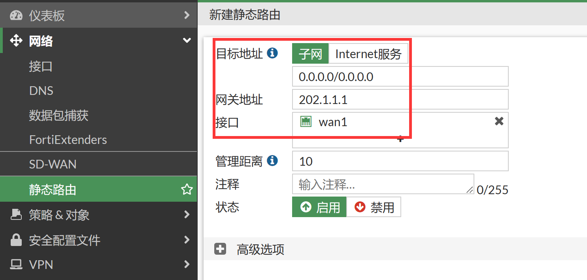
Task: Click the 网关地址 input field
Action: pyautogui.click(x=400, y=100)
